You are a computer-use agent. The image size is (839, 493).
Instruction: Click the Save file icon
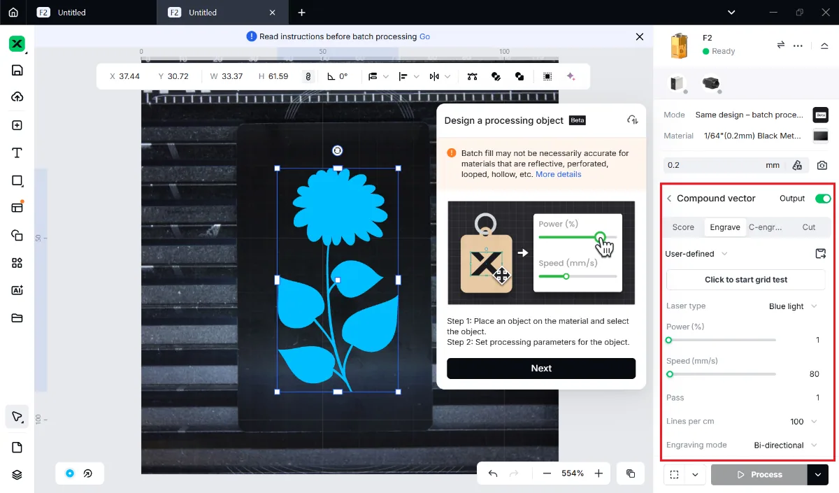coord(17,70)
